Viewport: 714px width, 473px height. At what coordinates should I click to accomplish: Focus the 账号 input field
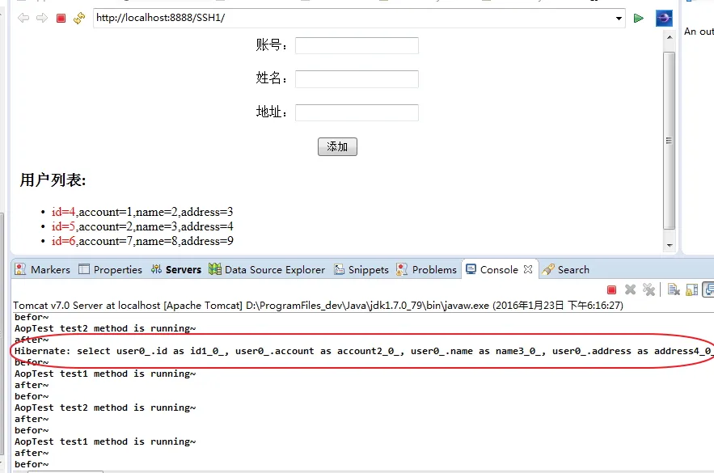pyautogui.click(x=357, y=45)
